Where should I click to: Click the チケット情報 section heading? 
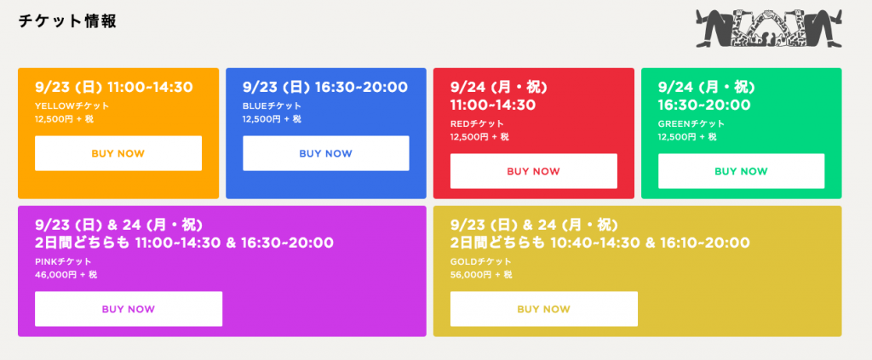pos(67,21)
